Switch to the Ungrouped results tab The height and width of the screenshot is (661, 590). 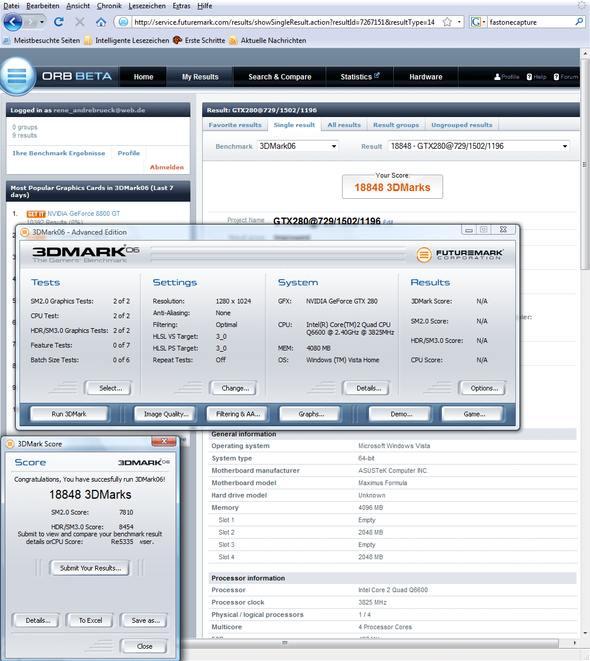pyautogui.click(x=461, y=125)
